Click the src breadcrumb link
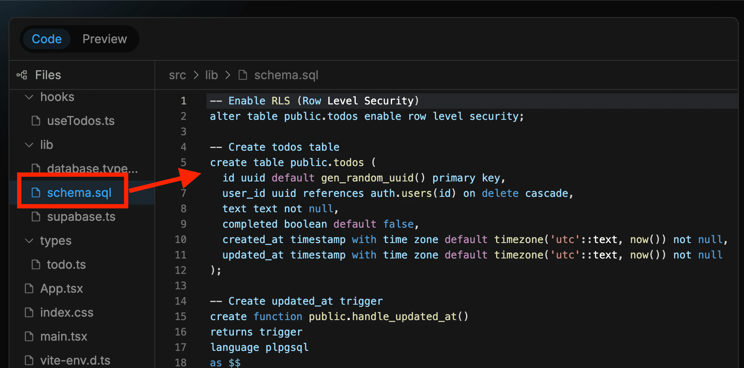Image resolution: width=744 pixels, height=368 pixels. [x=177, y=75]
